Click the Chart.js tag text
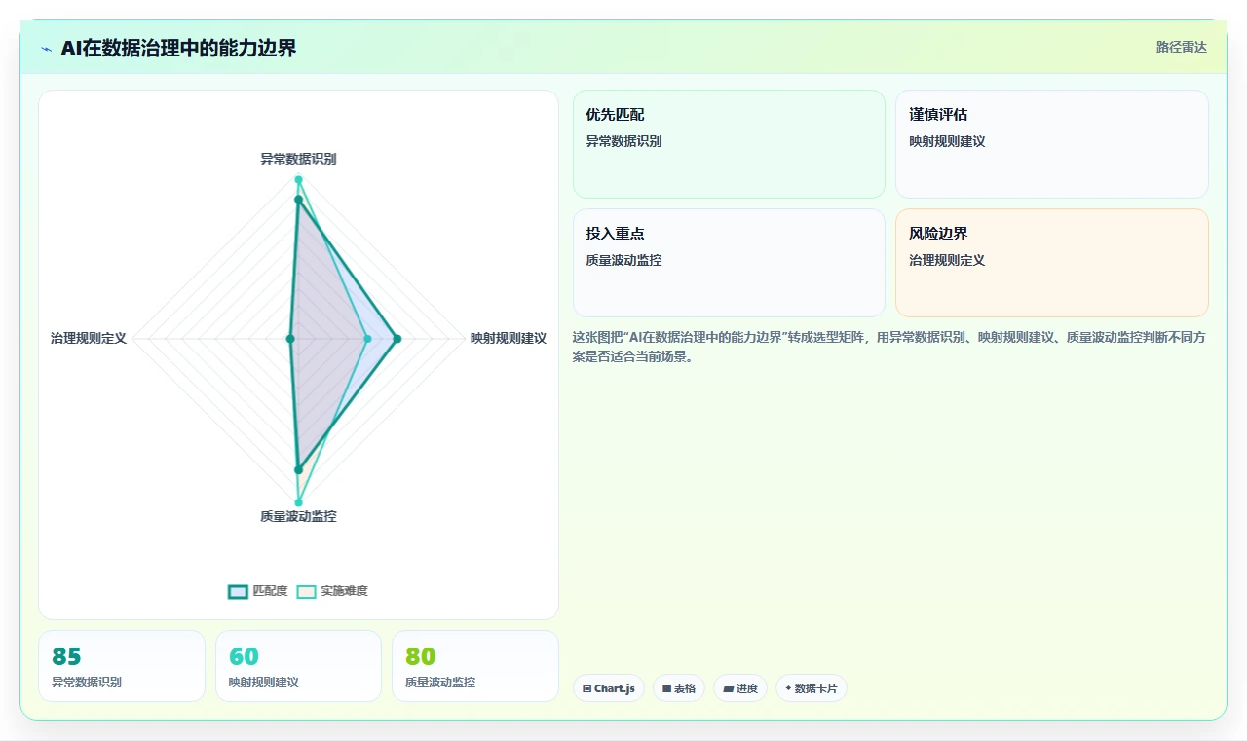Screen dimensions: 1247x741 coord(615,688)
